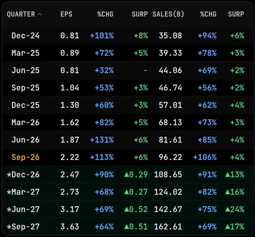The width and height of the screenshot is (255, 237).
Task: Click the +106% sales change cell
Action: (x=205, y=157)
